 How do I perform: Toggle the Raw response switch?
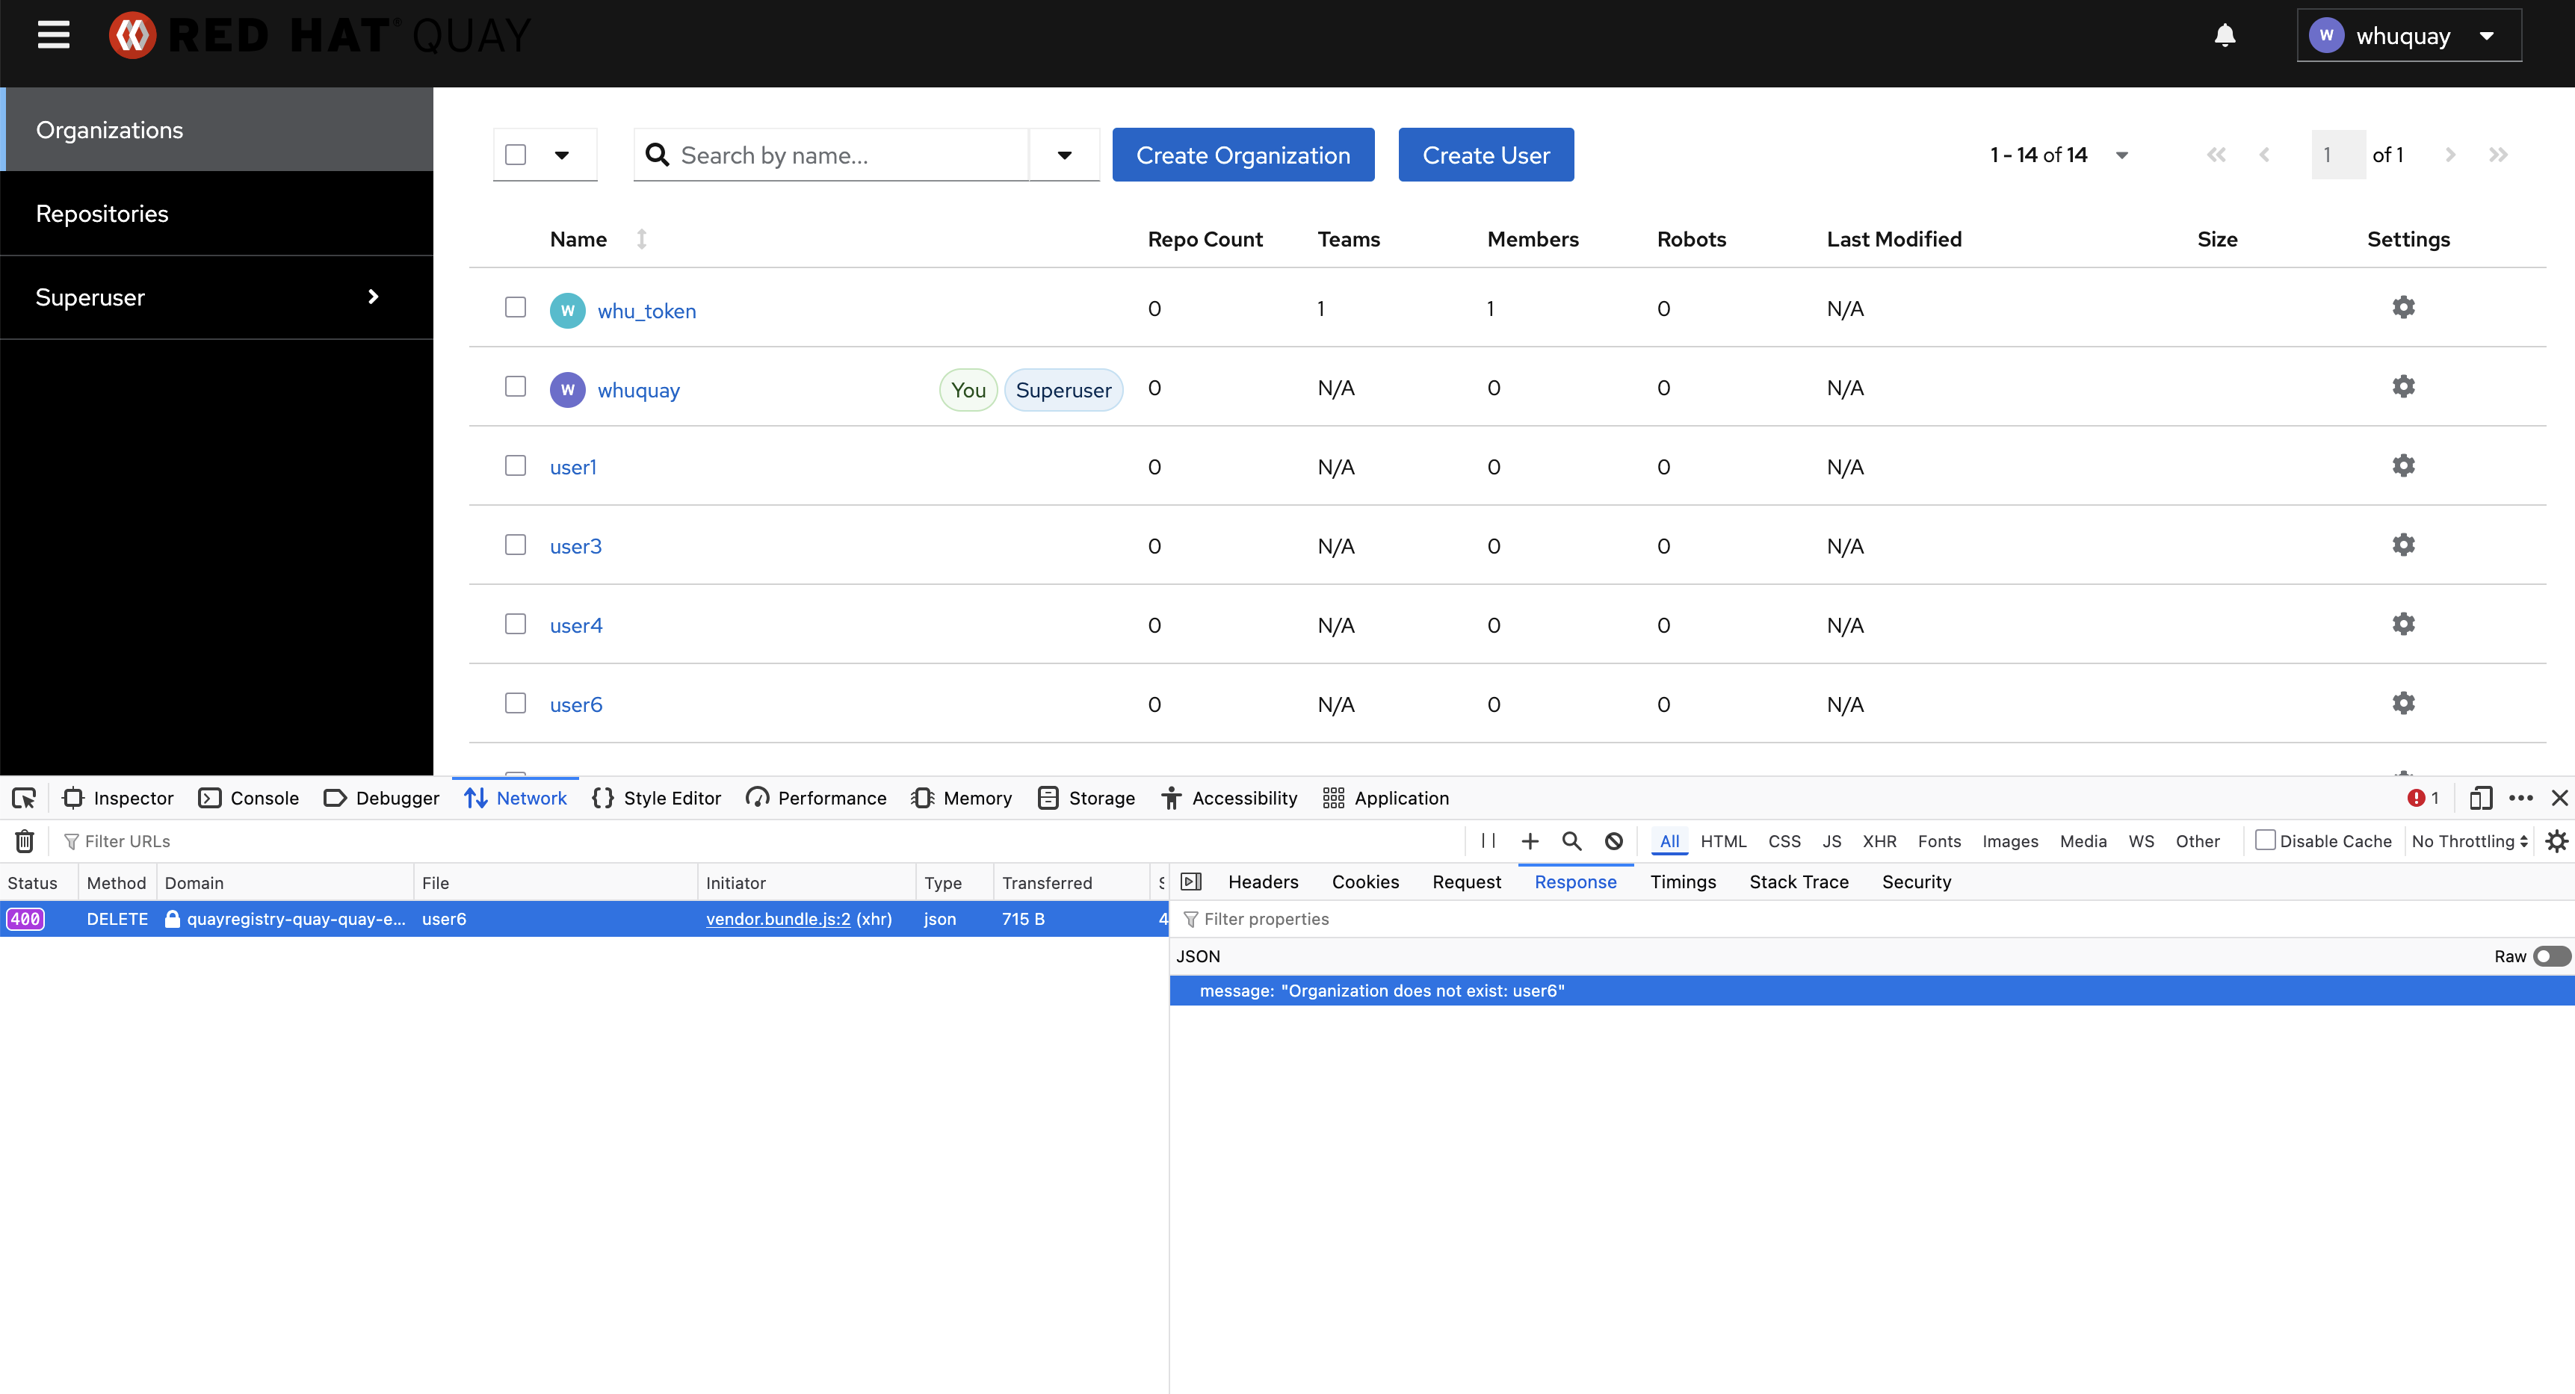(x=2550, y=956)
